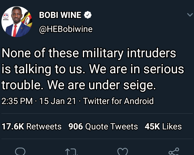Click the 2:35 PM timestamp
194x155 pixels.
click(17, 101)
